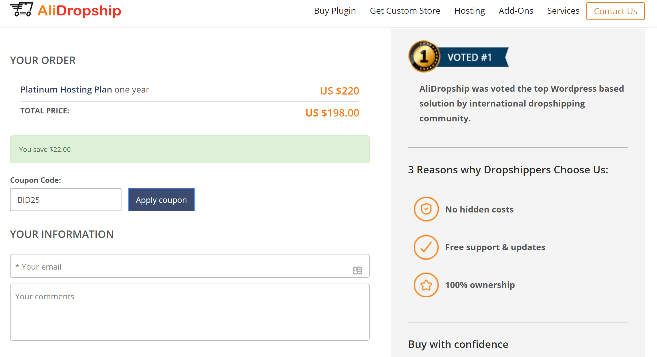The image size is (657, 357).
Task: Open the Get Custom Store menu item
Action: 405,11
